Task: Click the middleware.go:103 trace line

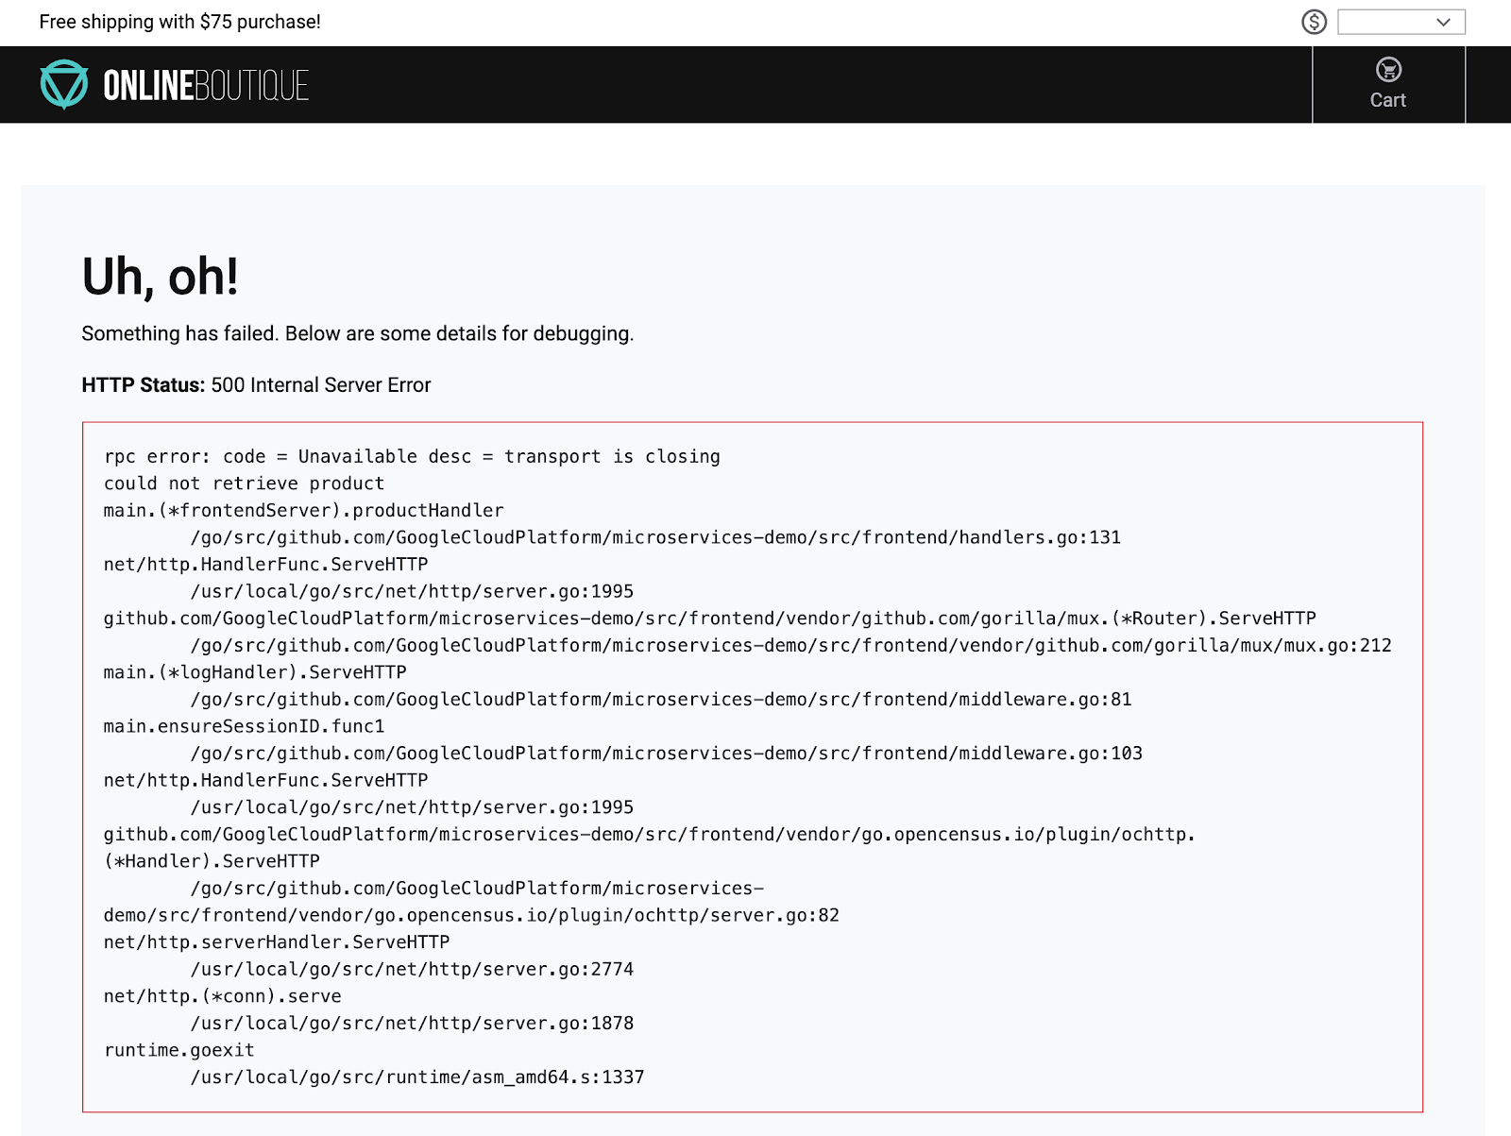Action: 666,754
